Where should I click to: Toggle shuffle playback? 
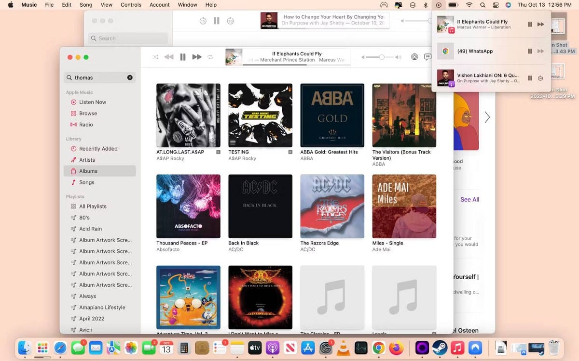(155, 57)
